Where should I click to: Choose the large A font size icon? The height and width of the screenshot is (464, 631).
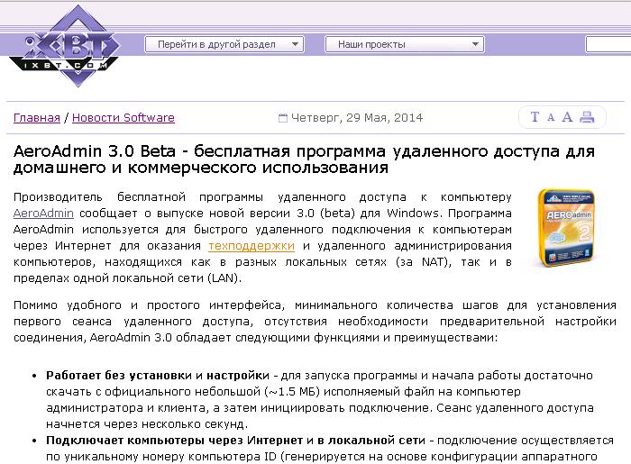click(x=567, y=117)
